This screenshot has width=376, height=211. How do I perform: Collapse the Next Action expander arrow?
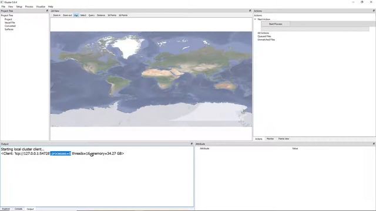(255, 19)
